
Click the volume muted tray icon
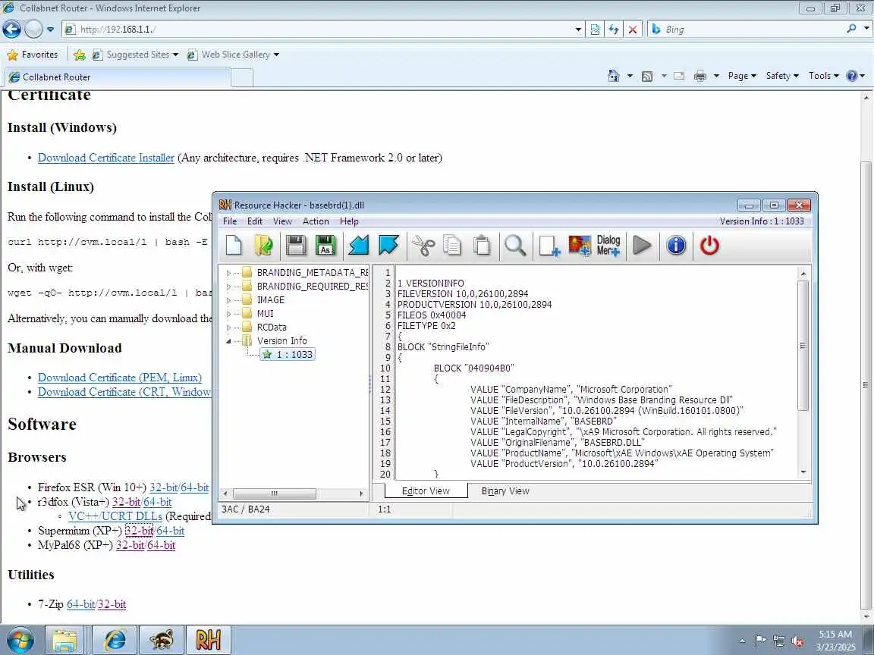(797, 641)
